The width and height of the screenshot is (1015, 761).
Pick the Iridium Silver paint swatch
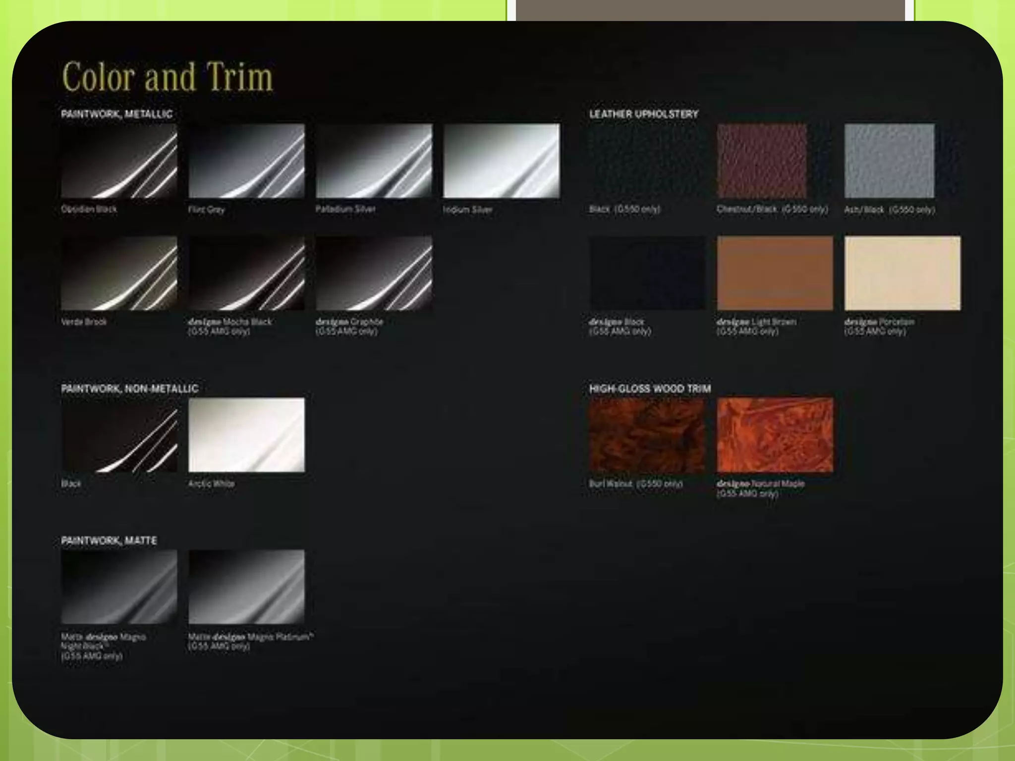click(x=501, y=161)
